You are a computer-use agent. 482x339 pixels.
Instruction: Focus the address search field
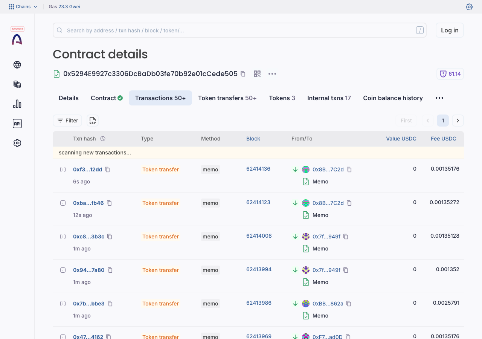[239, 30]
